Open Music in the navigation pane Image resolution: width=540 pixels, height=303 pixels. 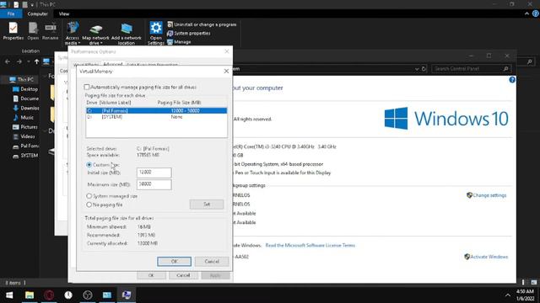pyautogui.click(x=23, y=118)
